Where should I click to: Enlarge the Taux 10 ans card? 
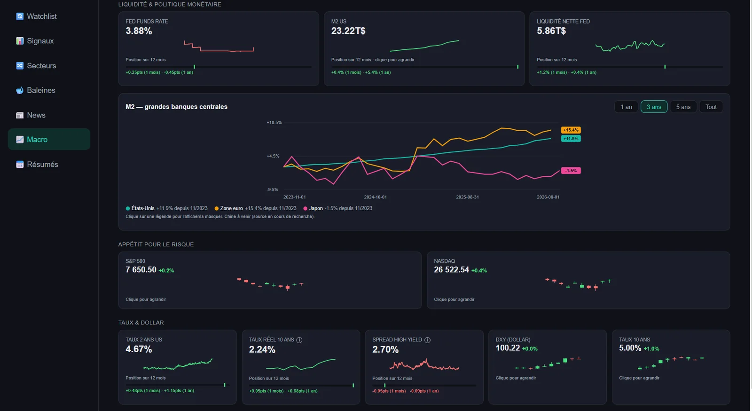[x=671, y=367]
